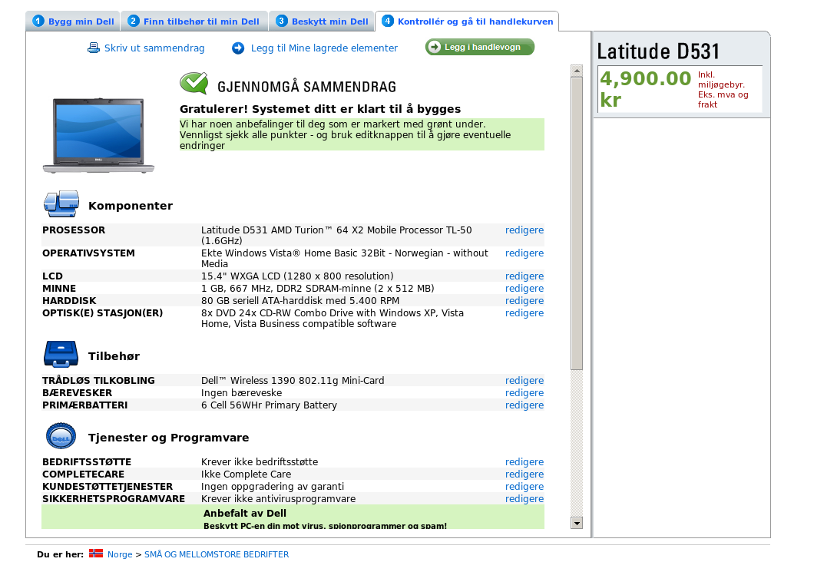
Task: Click the Gratulerer! Systemet ditt er klart heading
Action: (x=320, y=109)
